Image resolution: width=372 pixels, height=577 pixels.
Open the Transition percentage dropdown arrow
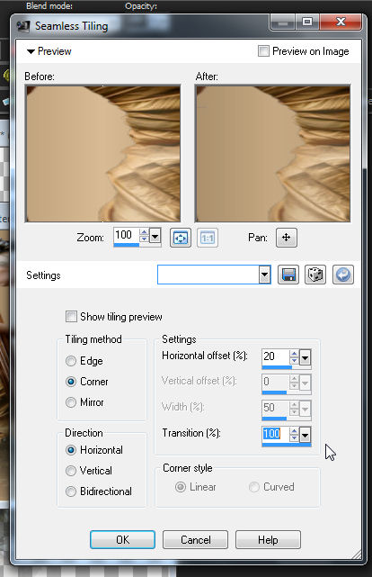(x=306, y=435)
